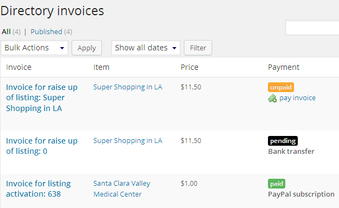Open the Santa Clara Valley Medical Center item

point(121,189)
